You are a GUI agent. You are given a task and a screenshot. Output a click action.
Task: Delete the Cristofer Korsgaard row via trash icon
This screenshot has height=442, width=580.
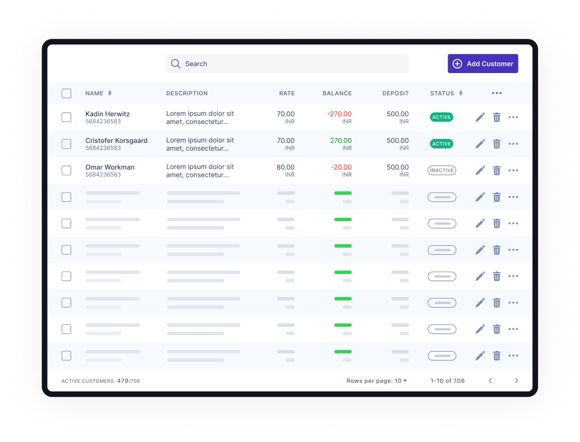497,144
